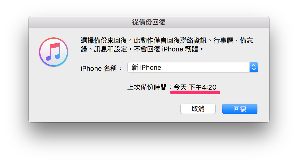Click the 下午4:20 time portion
The height and width of the screenshot is (163, 298).
[x=203, y=87]
